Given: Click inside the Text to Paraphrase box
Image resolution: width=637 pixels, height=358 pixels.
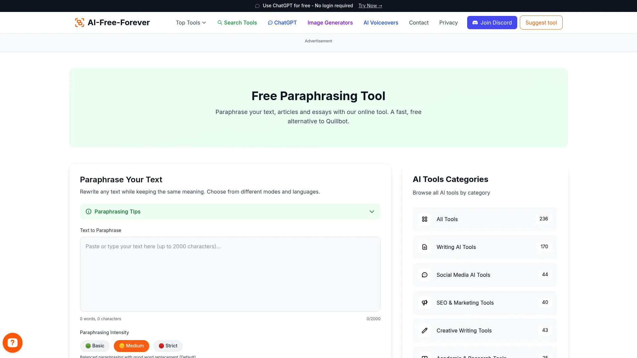Looking at the screenshot, I should coord(230,274).
